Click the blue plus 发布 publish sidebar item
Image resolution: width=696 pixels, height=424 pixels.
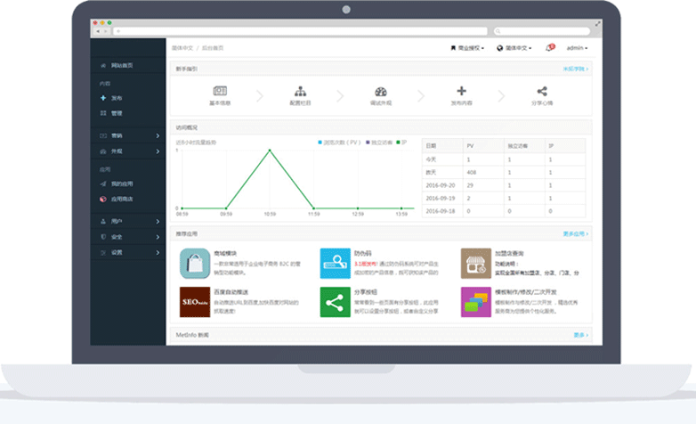111,98
